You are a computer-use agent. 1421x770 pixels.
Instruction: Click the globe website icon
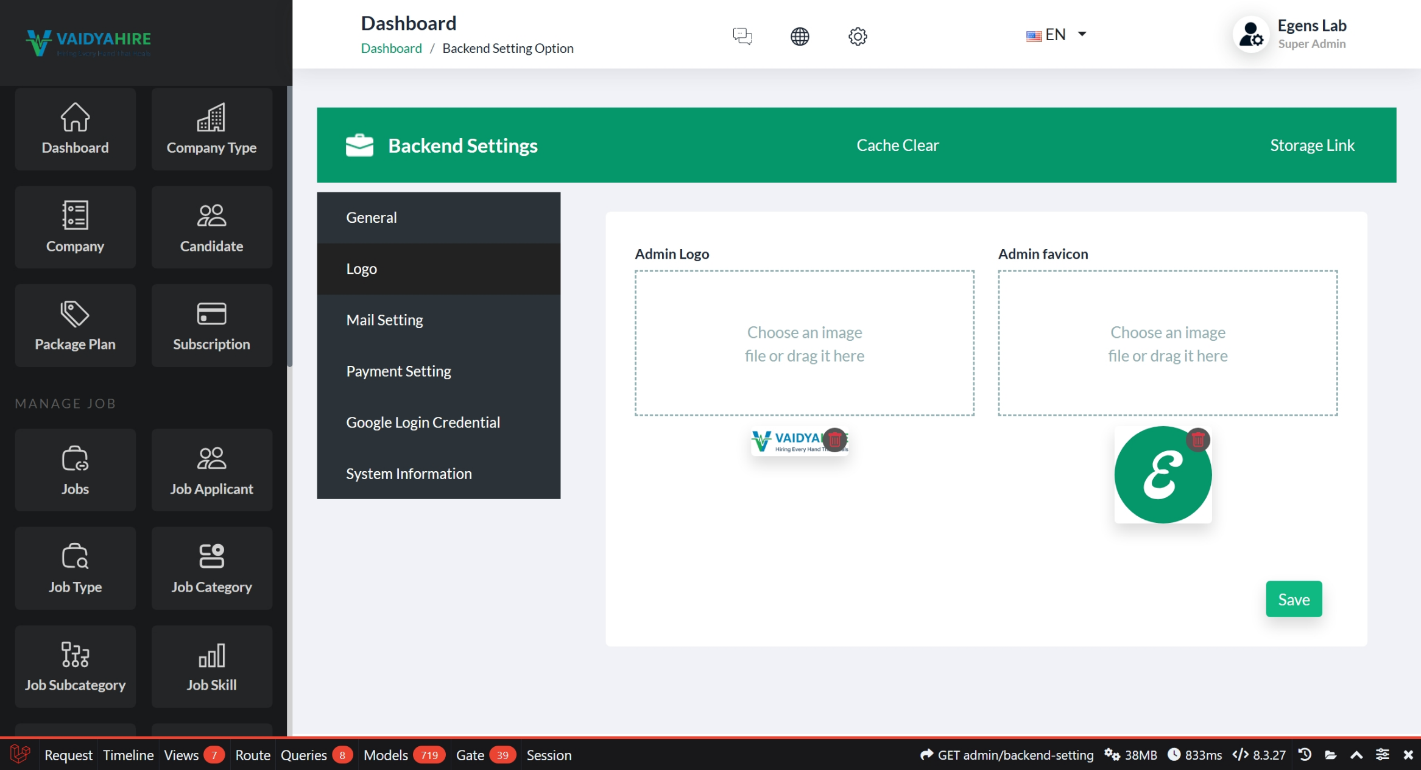(x=799, y=36)
